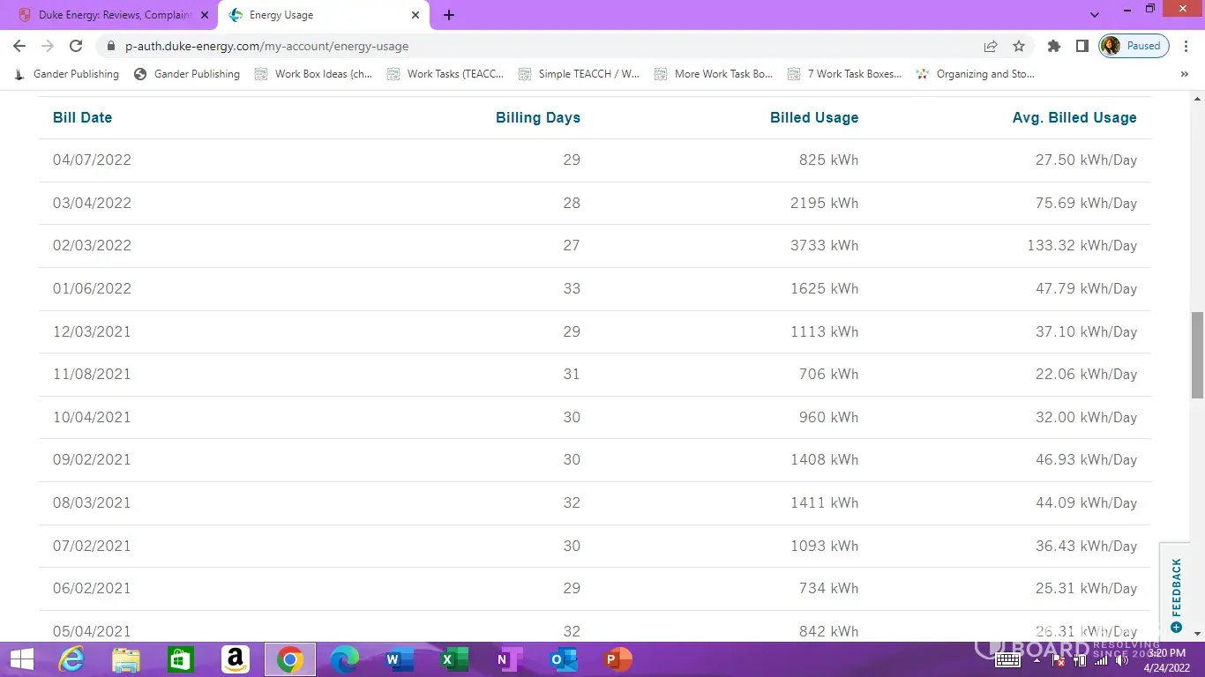Viewport: 1205px width, 677px height.
Task: Click the share page icon in address bar
Action: 991,46
